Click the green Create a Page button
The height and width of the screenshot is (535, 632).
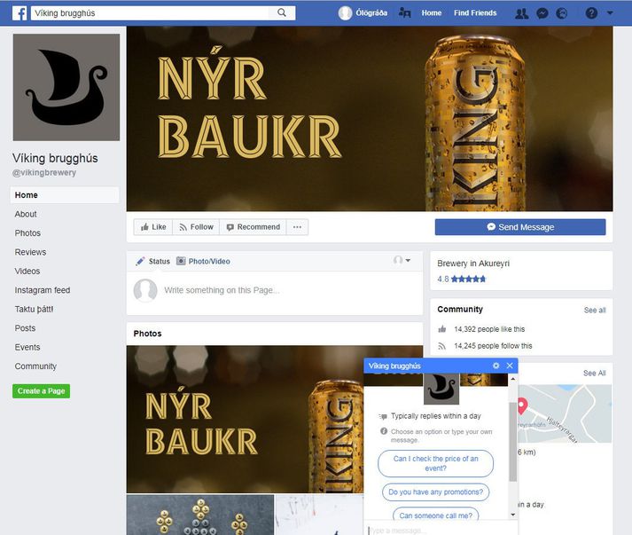click(41, 391)
